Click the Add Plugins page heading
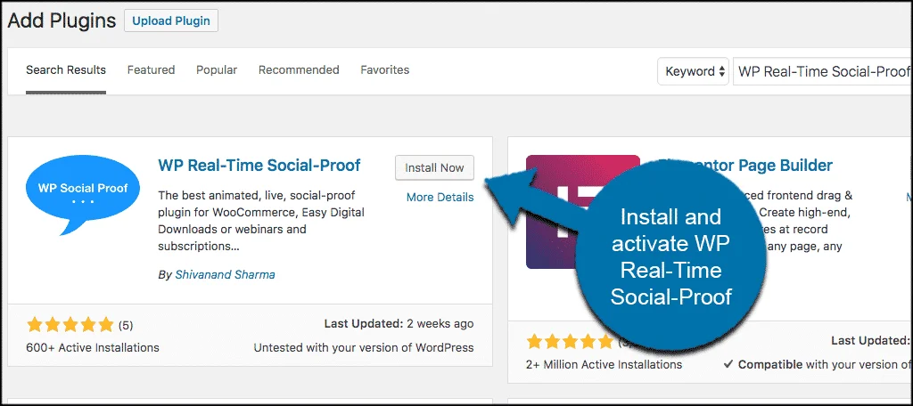Screen dimensions: 913x406 pyautogui.click(x=62, y=20)
